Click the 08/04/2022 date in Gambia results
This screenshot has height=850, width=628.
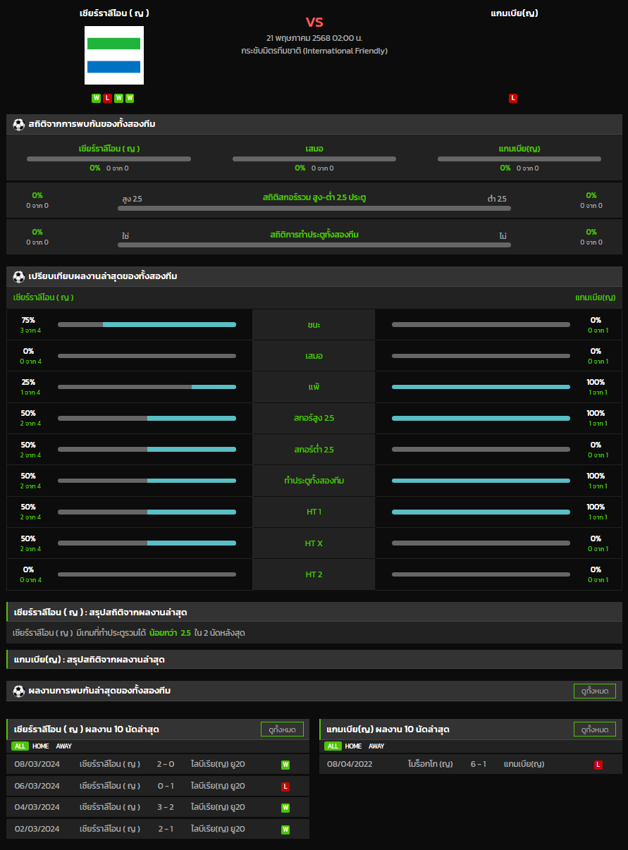[350, 764]
